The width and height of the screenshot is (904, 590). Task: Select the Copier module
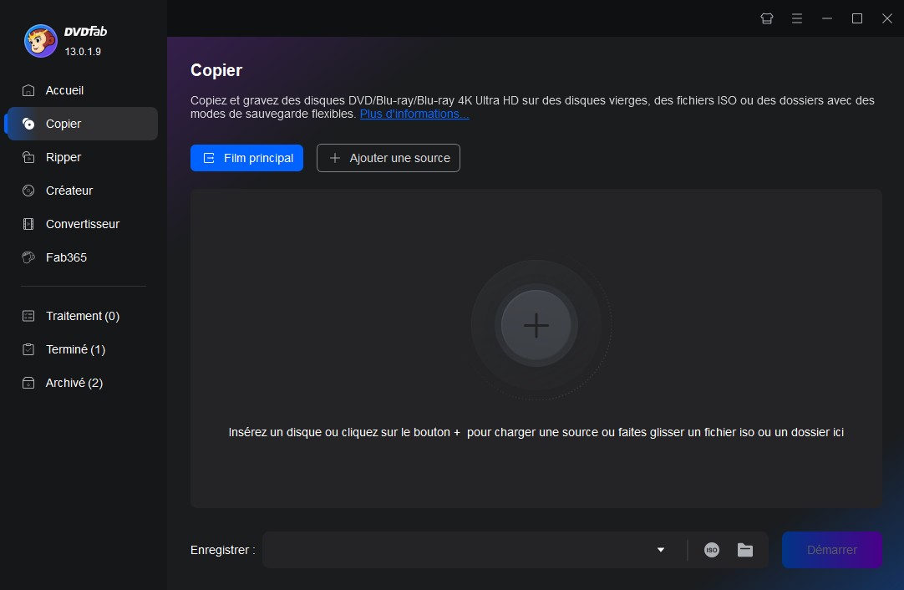click(81, 124)
